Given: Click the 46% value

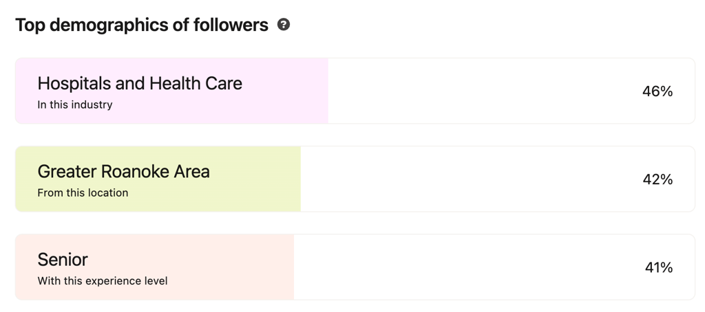Looking at the screenshot, I should pos(657,91).
